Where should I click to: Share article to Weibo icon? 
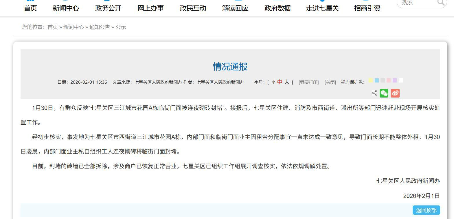[x=395, y=93]
